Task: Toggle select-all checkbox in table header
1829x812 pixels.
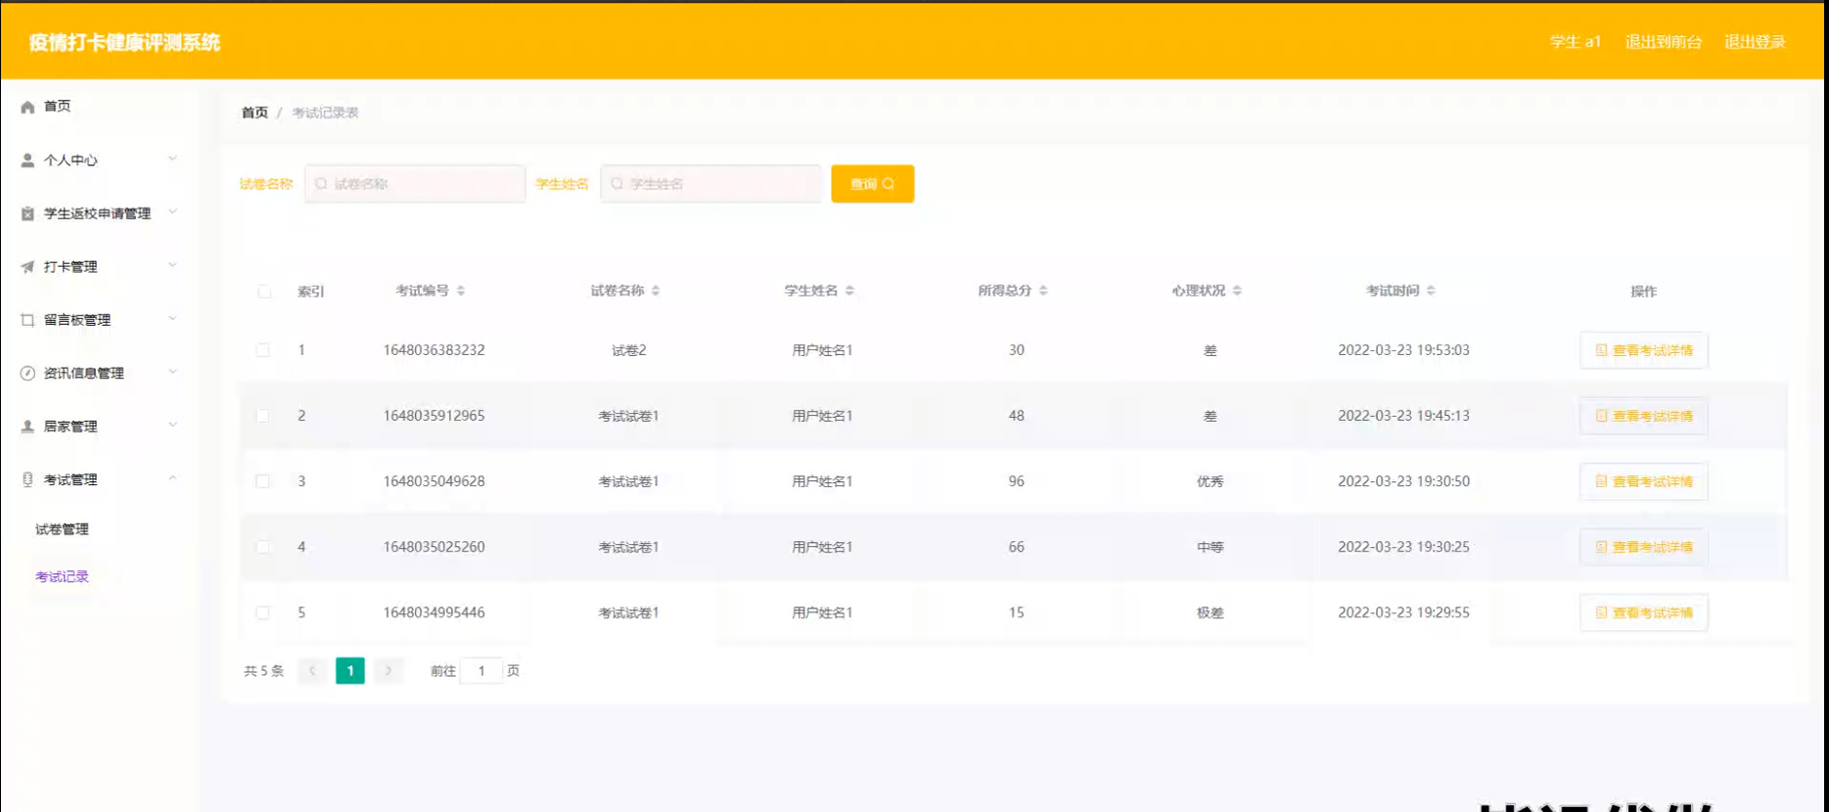Action: pos(264,292)
